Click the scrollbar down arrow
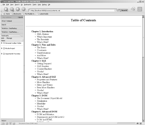 [x=143, y=121]
